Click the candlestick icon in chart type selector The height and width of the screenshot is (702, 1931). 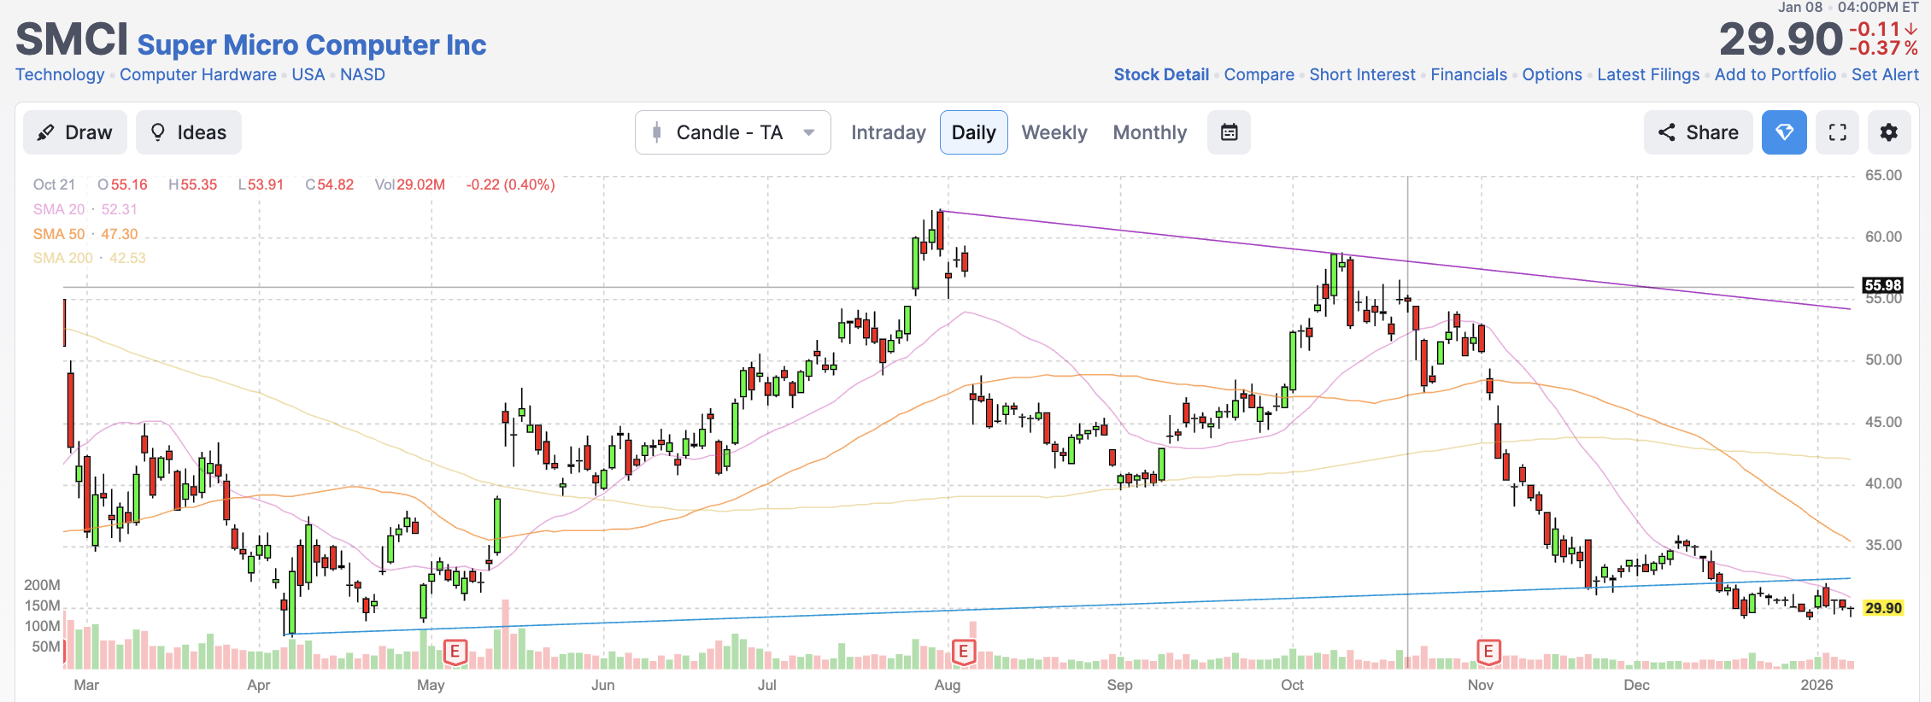(x=656, y=132)
